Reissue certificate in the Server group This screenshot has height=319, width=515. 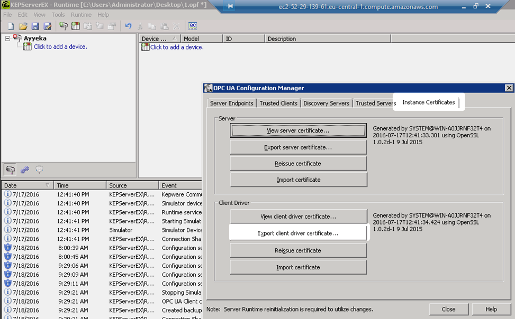(x=298, y=164)
